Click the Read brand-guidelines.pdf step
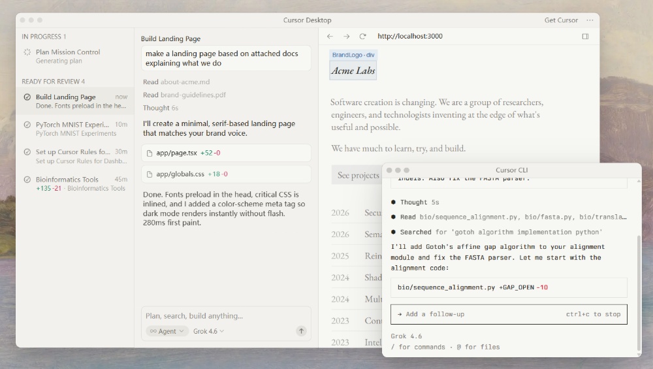Image resolution: width=653 pixels, height=369 pixels. [x=184, y=95]
